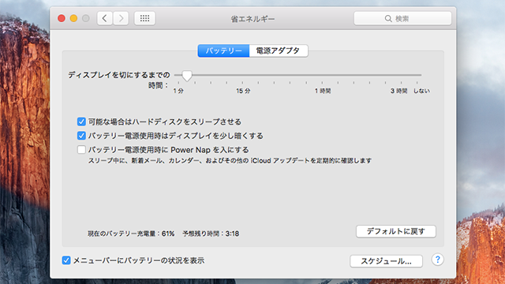Switch to the バッテリー tab
505x284 pixels.
point(223,50)
